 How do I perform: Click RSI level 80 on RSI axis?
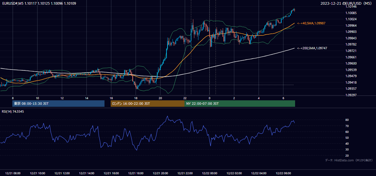click(x=347, y=120)
